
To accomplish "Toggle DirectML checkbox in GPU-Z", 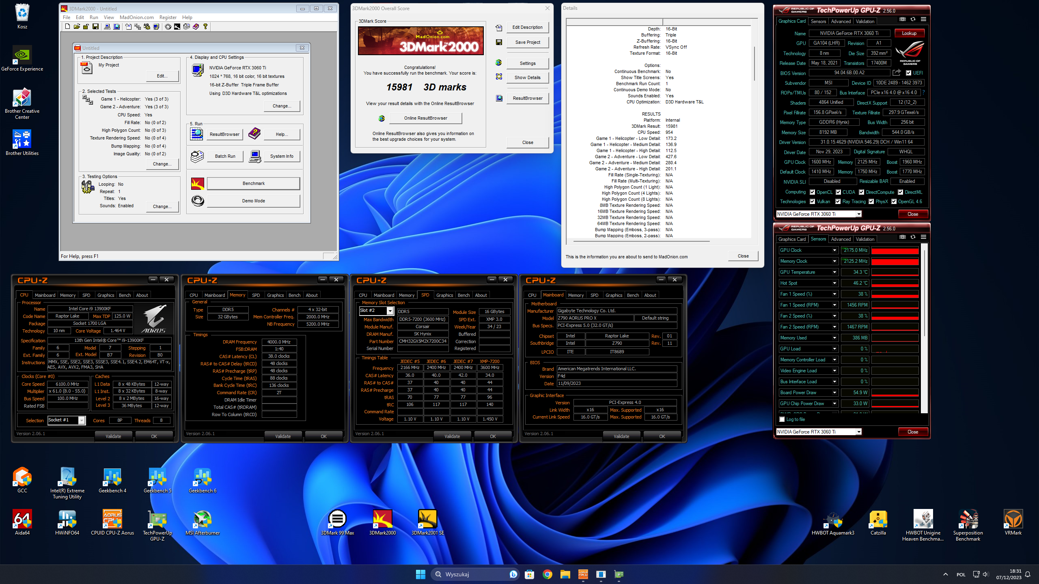I will point(900,192).
